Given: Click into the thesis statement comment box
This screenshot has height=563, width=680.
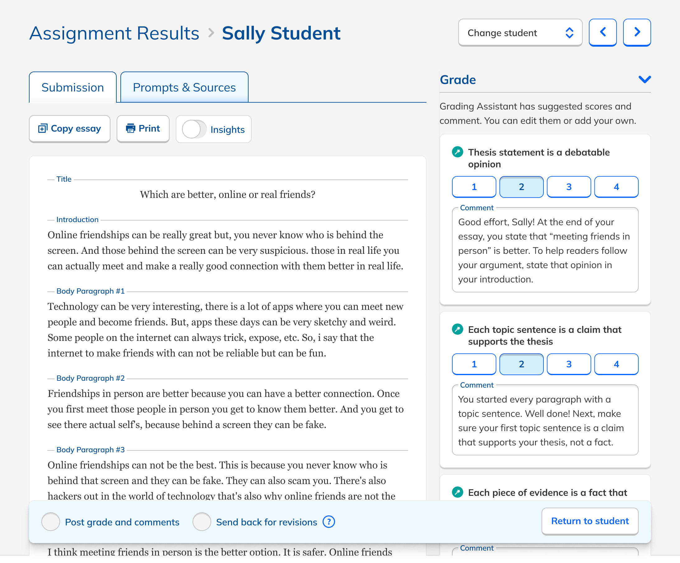Looking at the screenshot, I should click(545, 250).
